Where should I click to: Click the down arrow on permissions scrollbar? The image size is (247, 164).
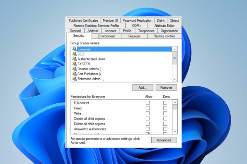[175, 131]
